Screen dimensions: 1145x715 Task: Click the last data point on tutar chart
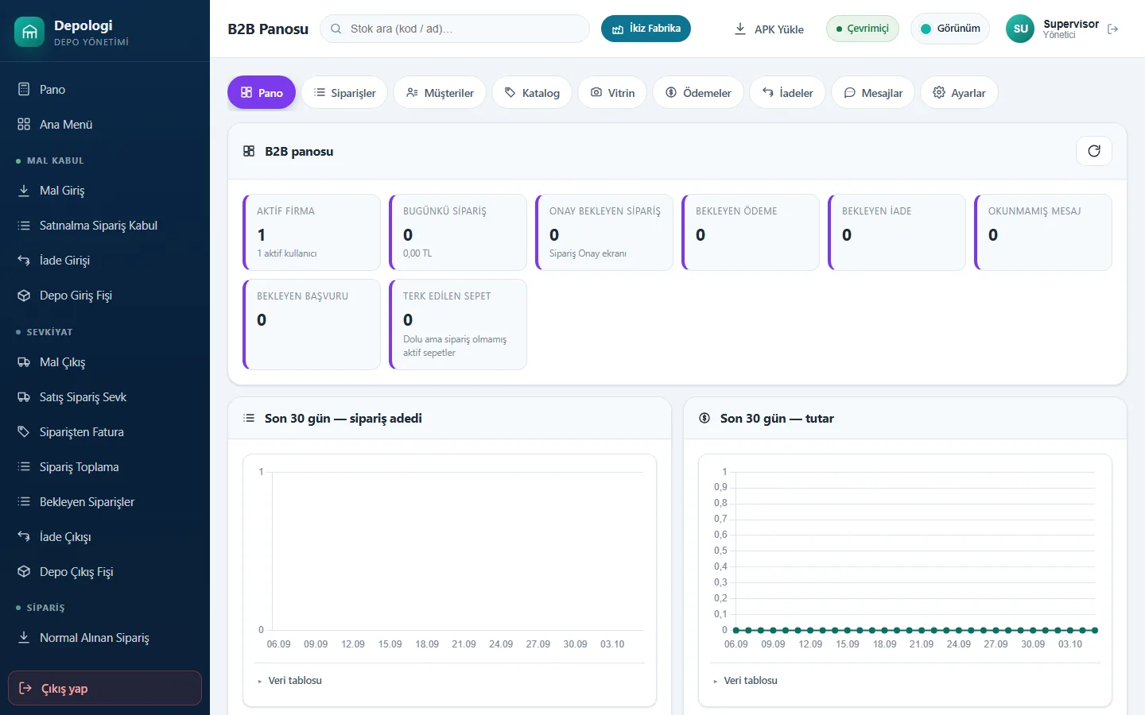click(1095, 630)
